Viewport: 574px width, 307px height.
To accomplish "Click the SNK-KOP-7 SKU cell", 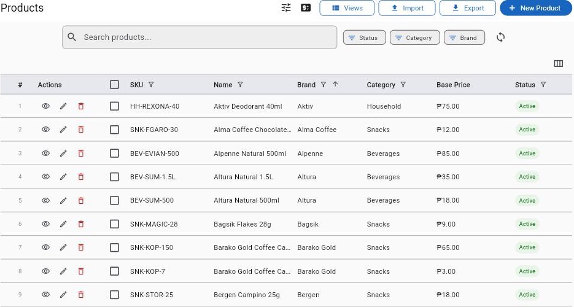I will pyautogui.click(x=147, y=271).
